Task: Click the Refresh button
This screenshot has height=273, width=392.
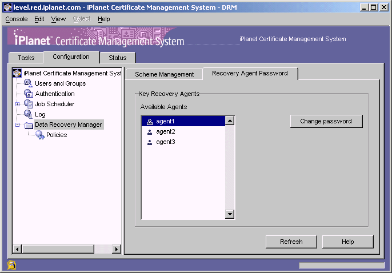Action: coord(291,242)
